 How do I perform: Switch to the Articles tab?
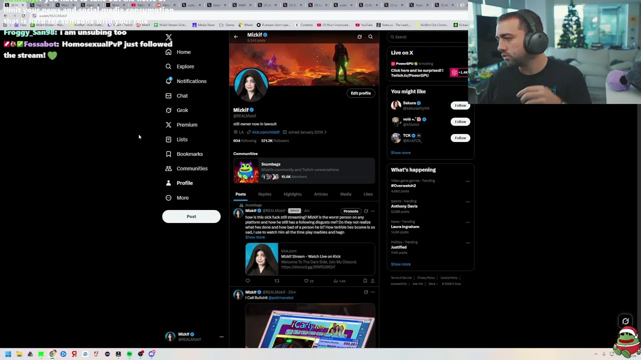tap(321, 194)
